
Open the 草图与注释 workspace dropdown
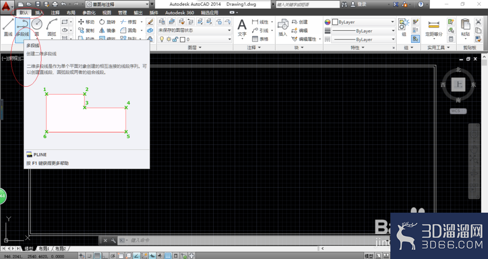pyautogui.click(x=117, y=4)
